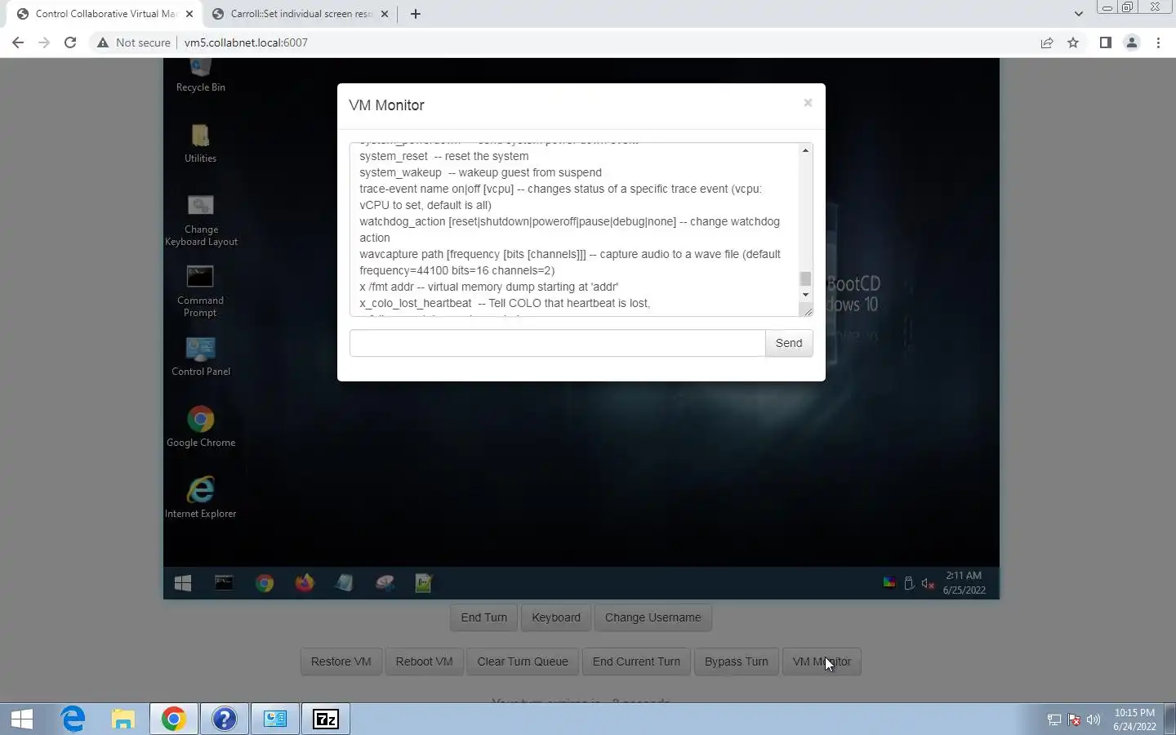This screenshot has width=1176, height=735.
Task: Select Google Chrome desktop icon in VM
Action: (x=201, y=427)
